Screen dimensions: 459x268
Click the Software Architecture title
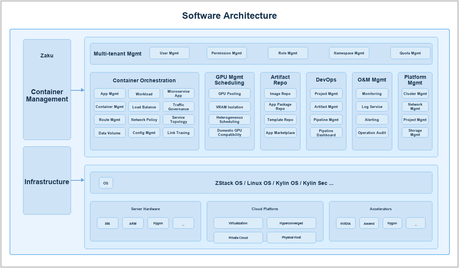(x=229, y=16)
